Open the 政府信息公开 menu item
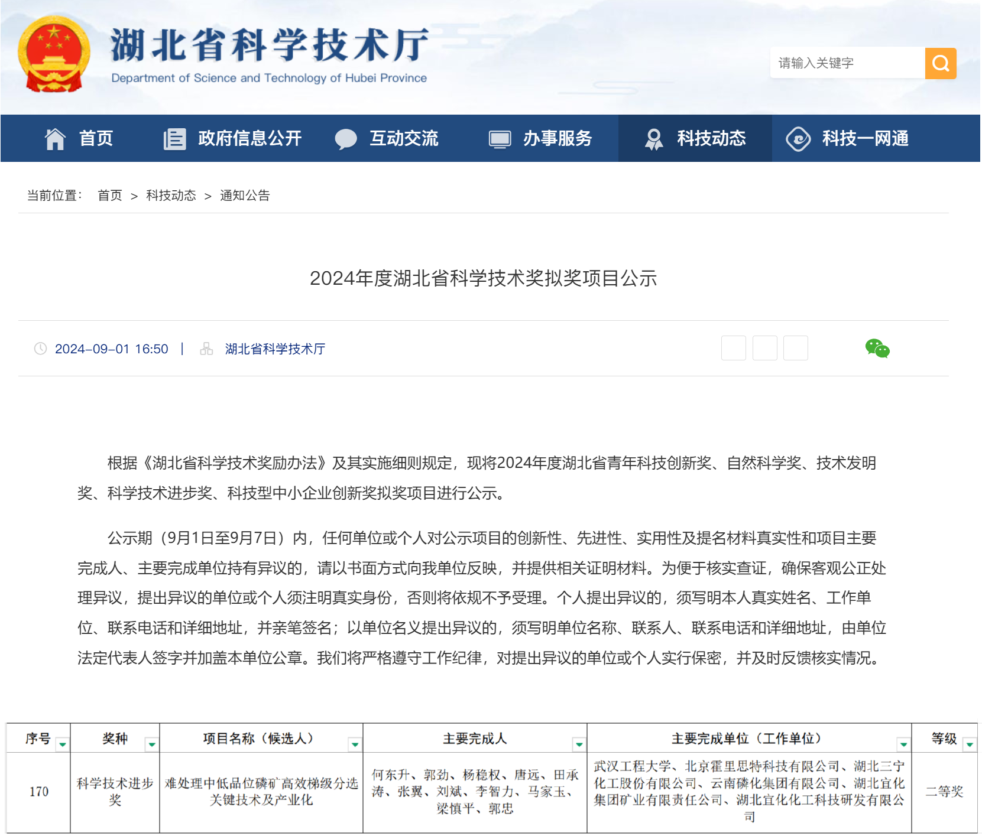The height and width of the screenshot is (836, 982). 249,139
